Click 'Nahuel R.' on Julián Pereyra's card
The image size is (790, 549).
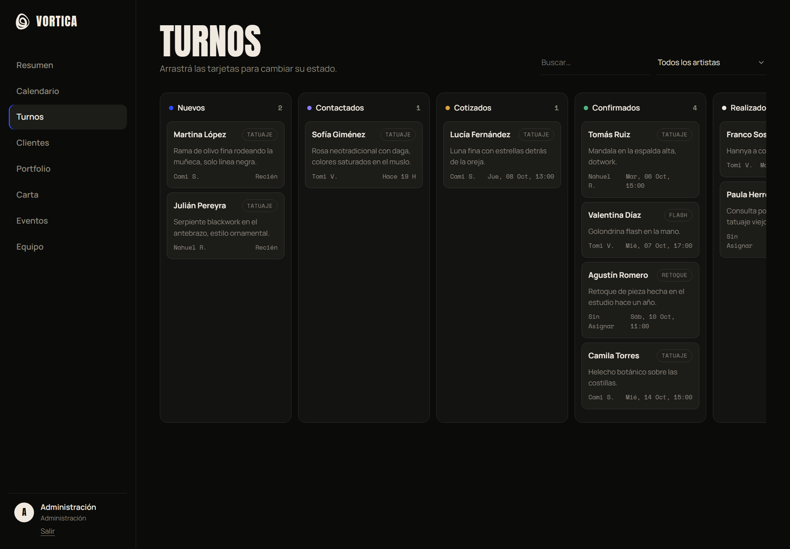tap(190, 248)
